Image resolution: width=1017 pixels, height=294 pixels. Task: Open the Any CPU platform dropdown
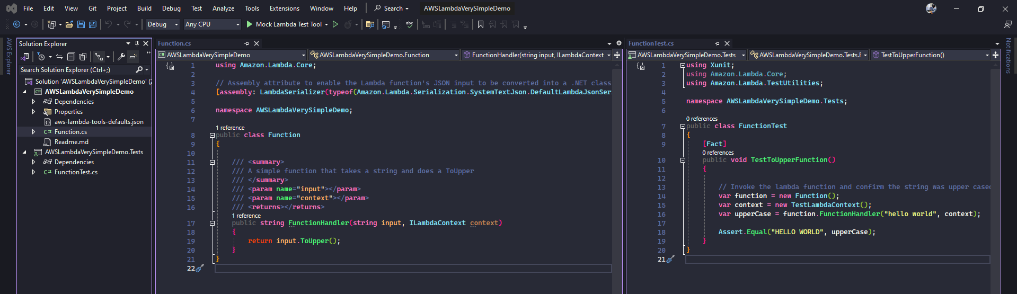click(212, 24)
